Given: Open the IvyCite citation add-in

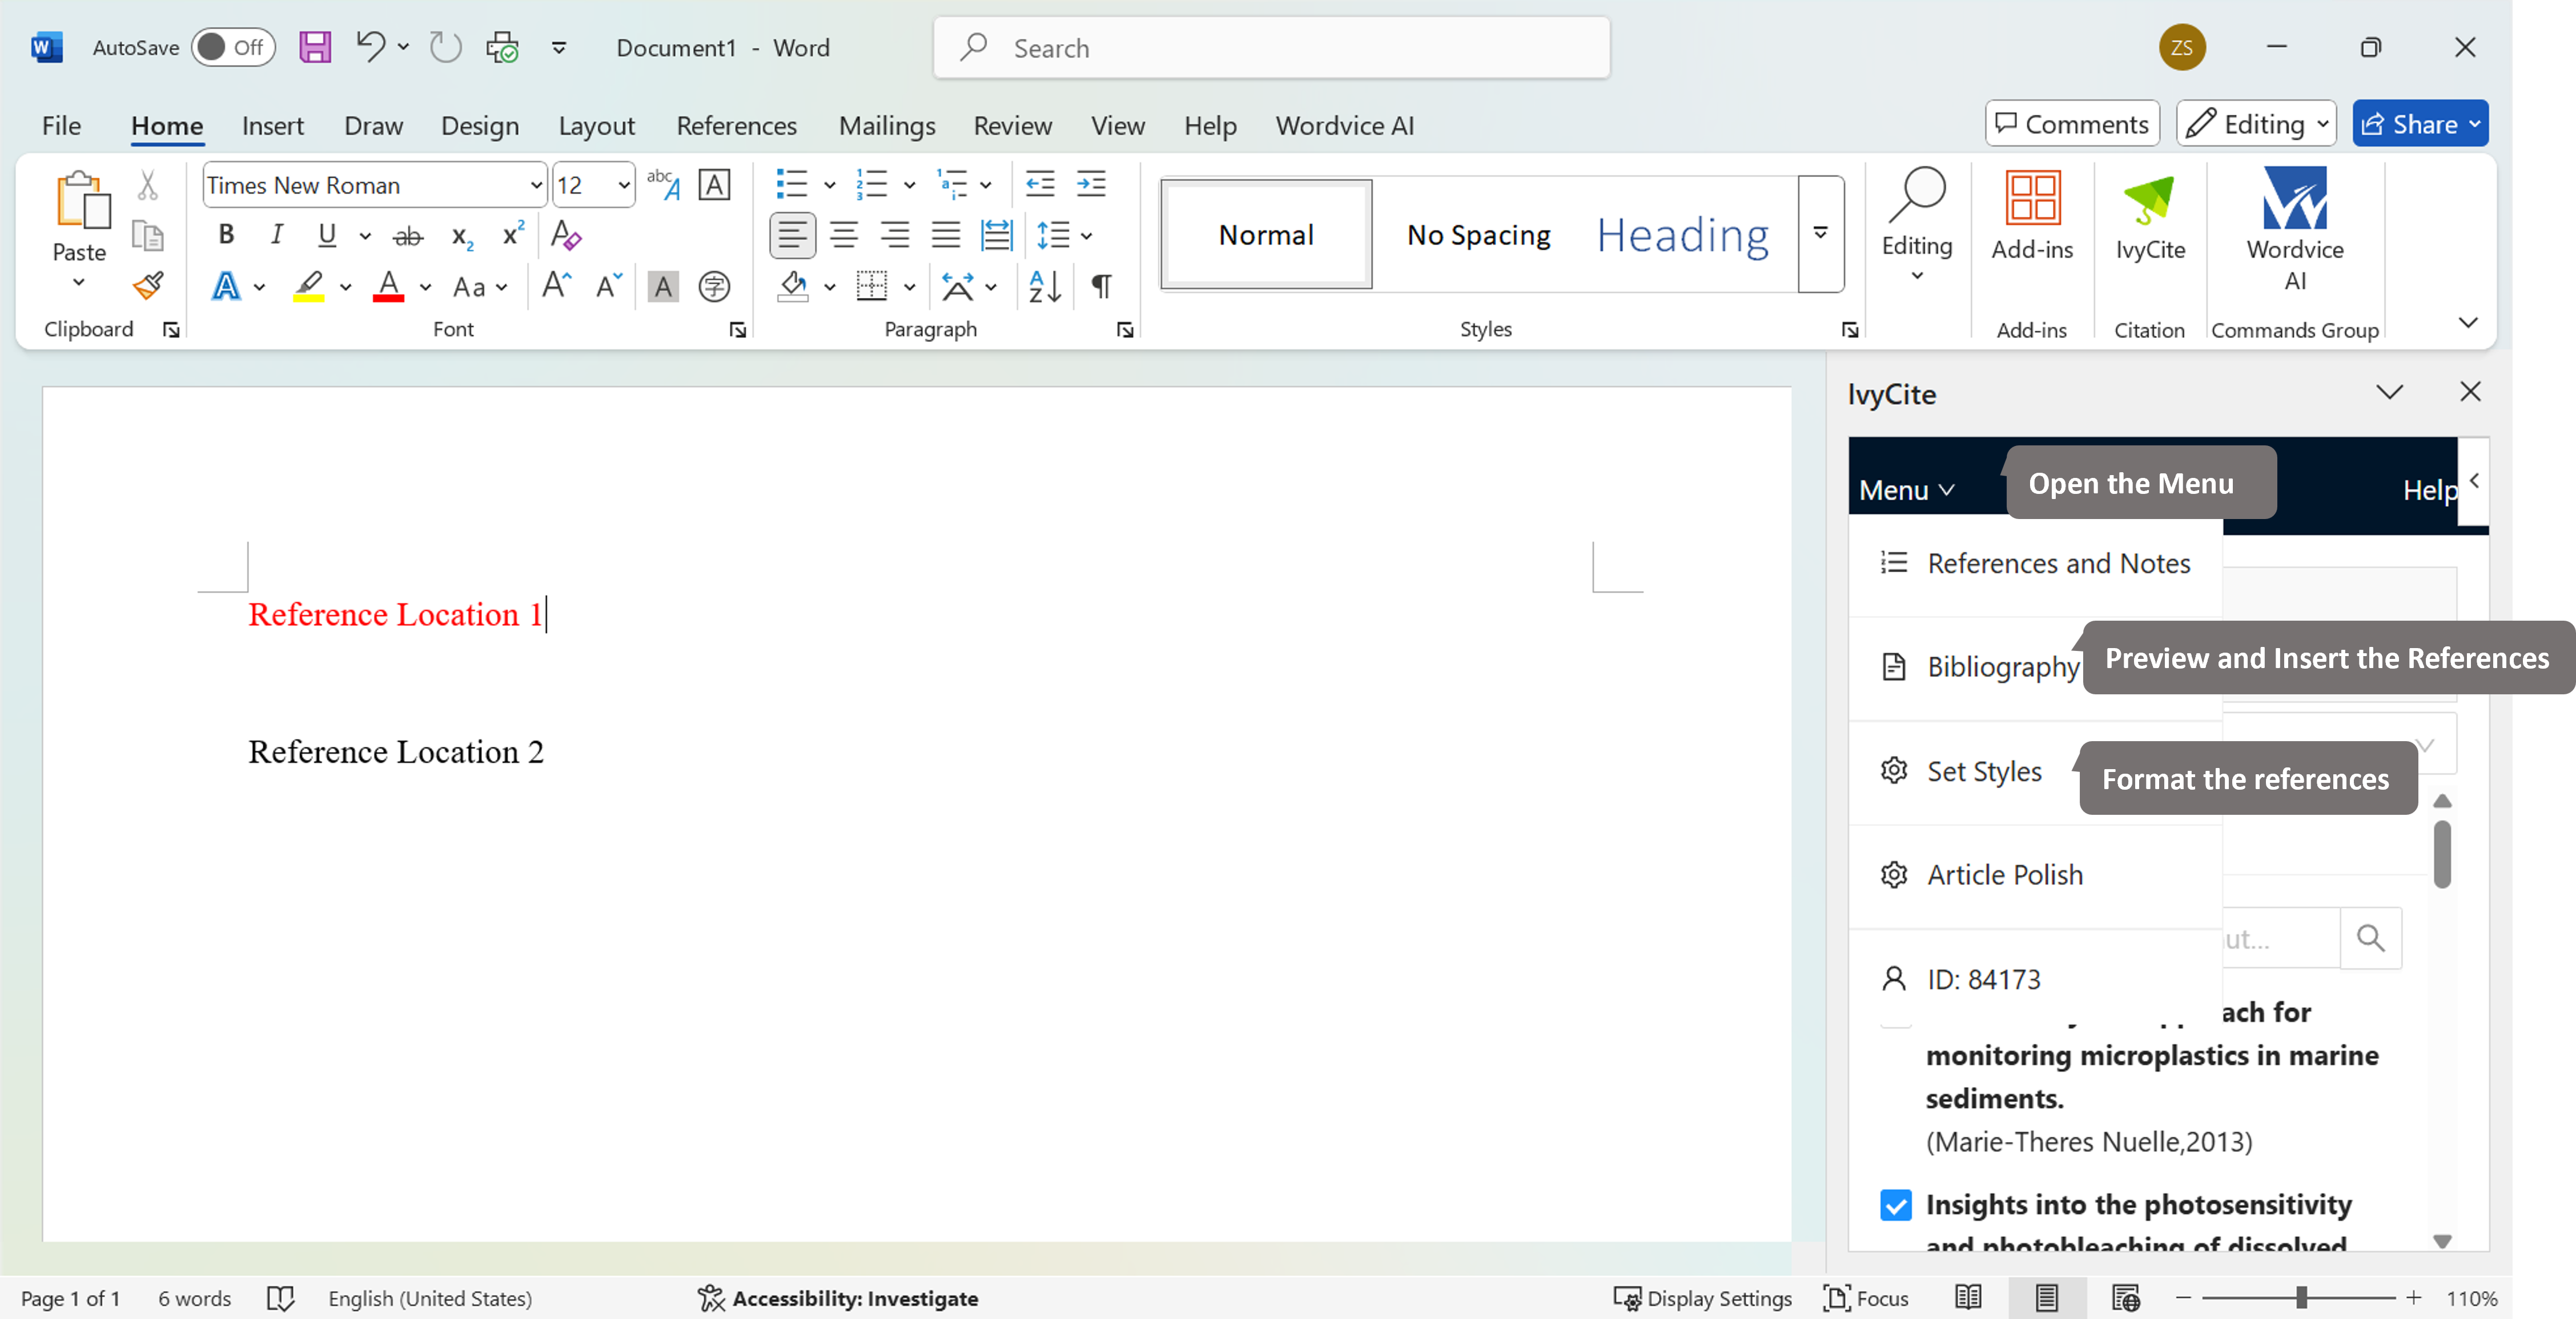Looking at the screenshot, I should (x=2150, y=217).
